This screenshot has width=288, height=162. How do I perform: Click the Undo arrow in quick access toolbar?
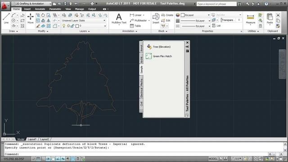(76, 4)
